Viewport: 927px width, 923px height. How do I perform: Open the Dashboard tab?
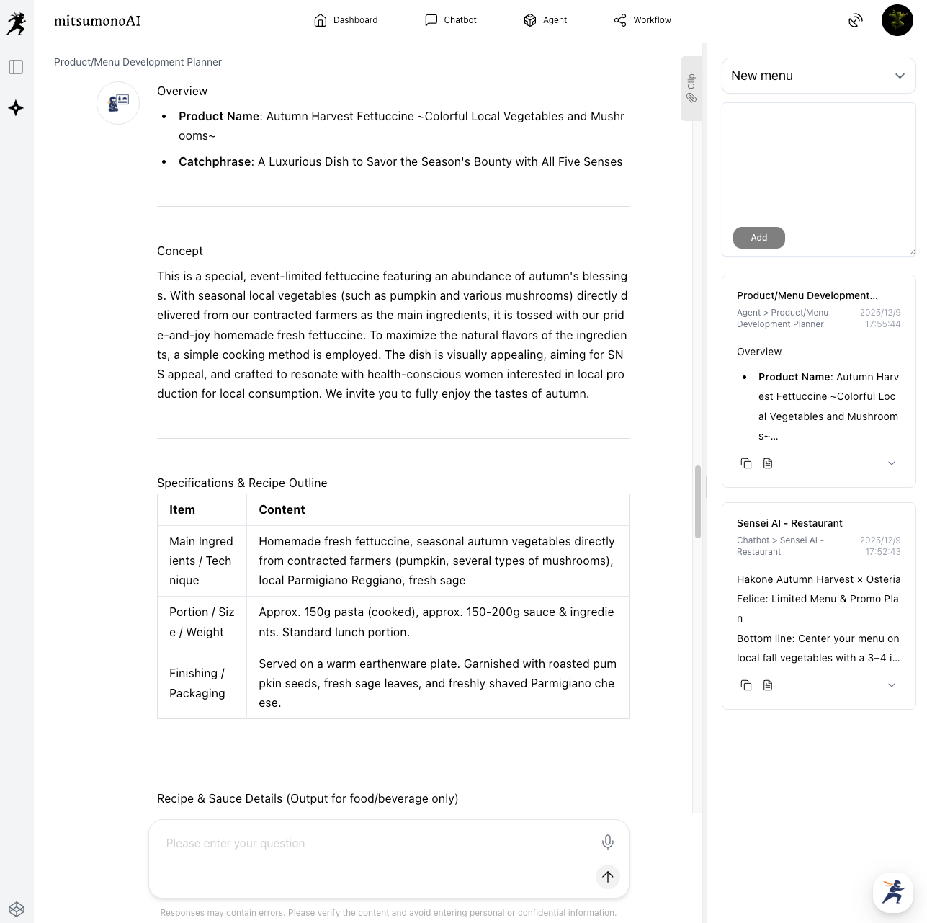(346, 20)
